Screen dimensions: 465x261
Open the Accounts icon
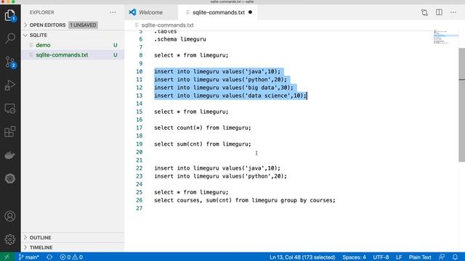click(x=9, y=216)
